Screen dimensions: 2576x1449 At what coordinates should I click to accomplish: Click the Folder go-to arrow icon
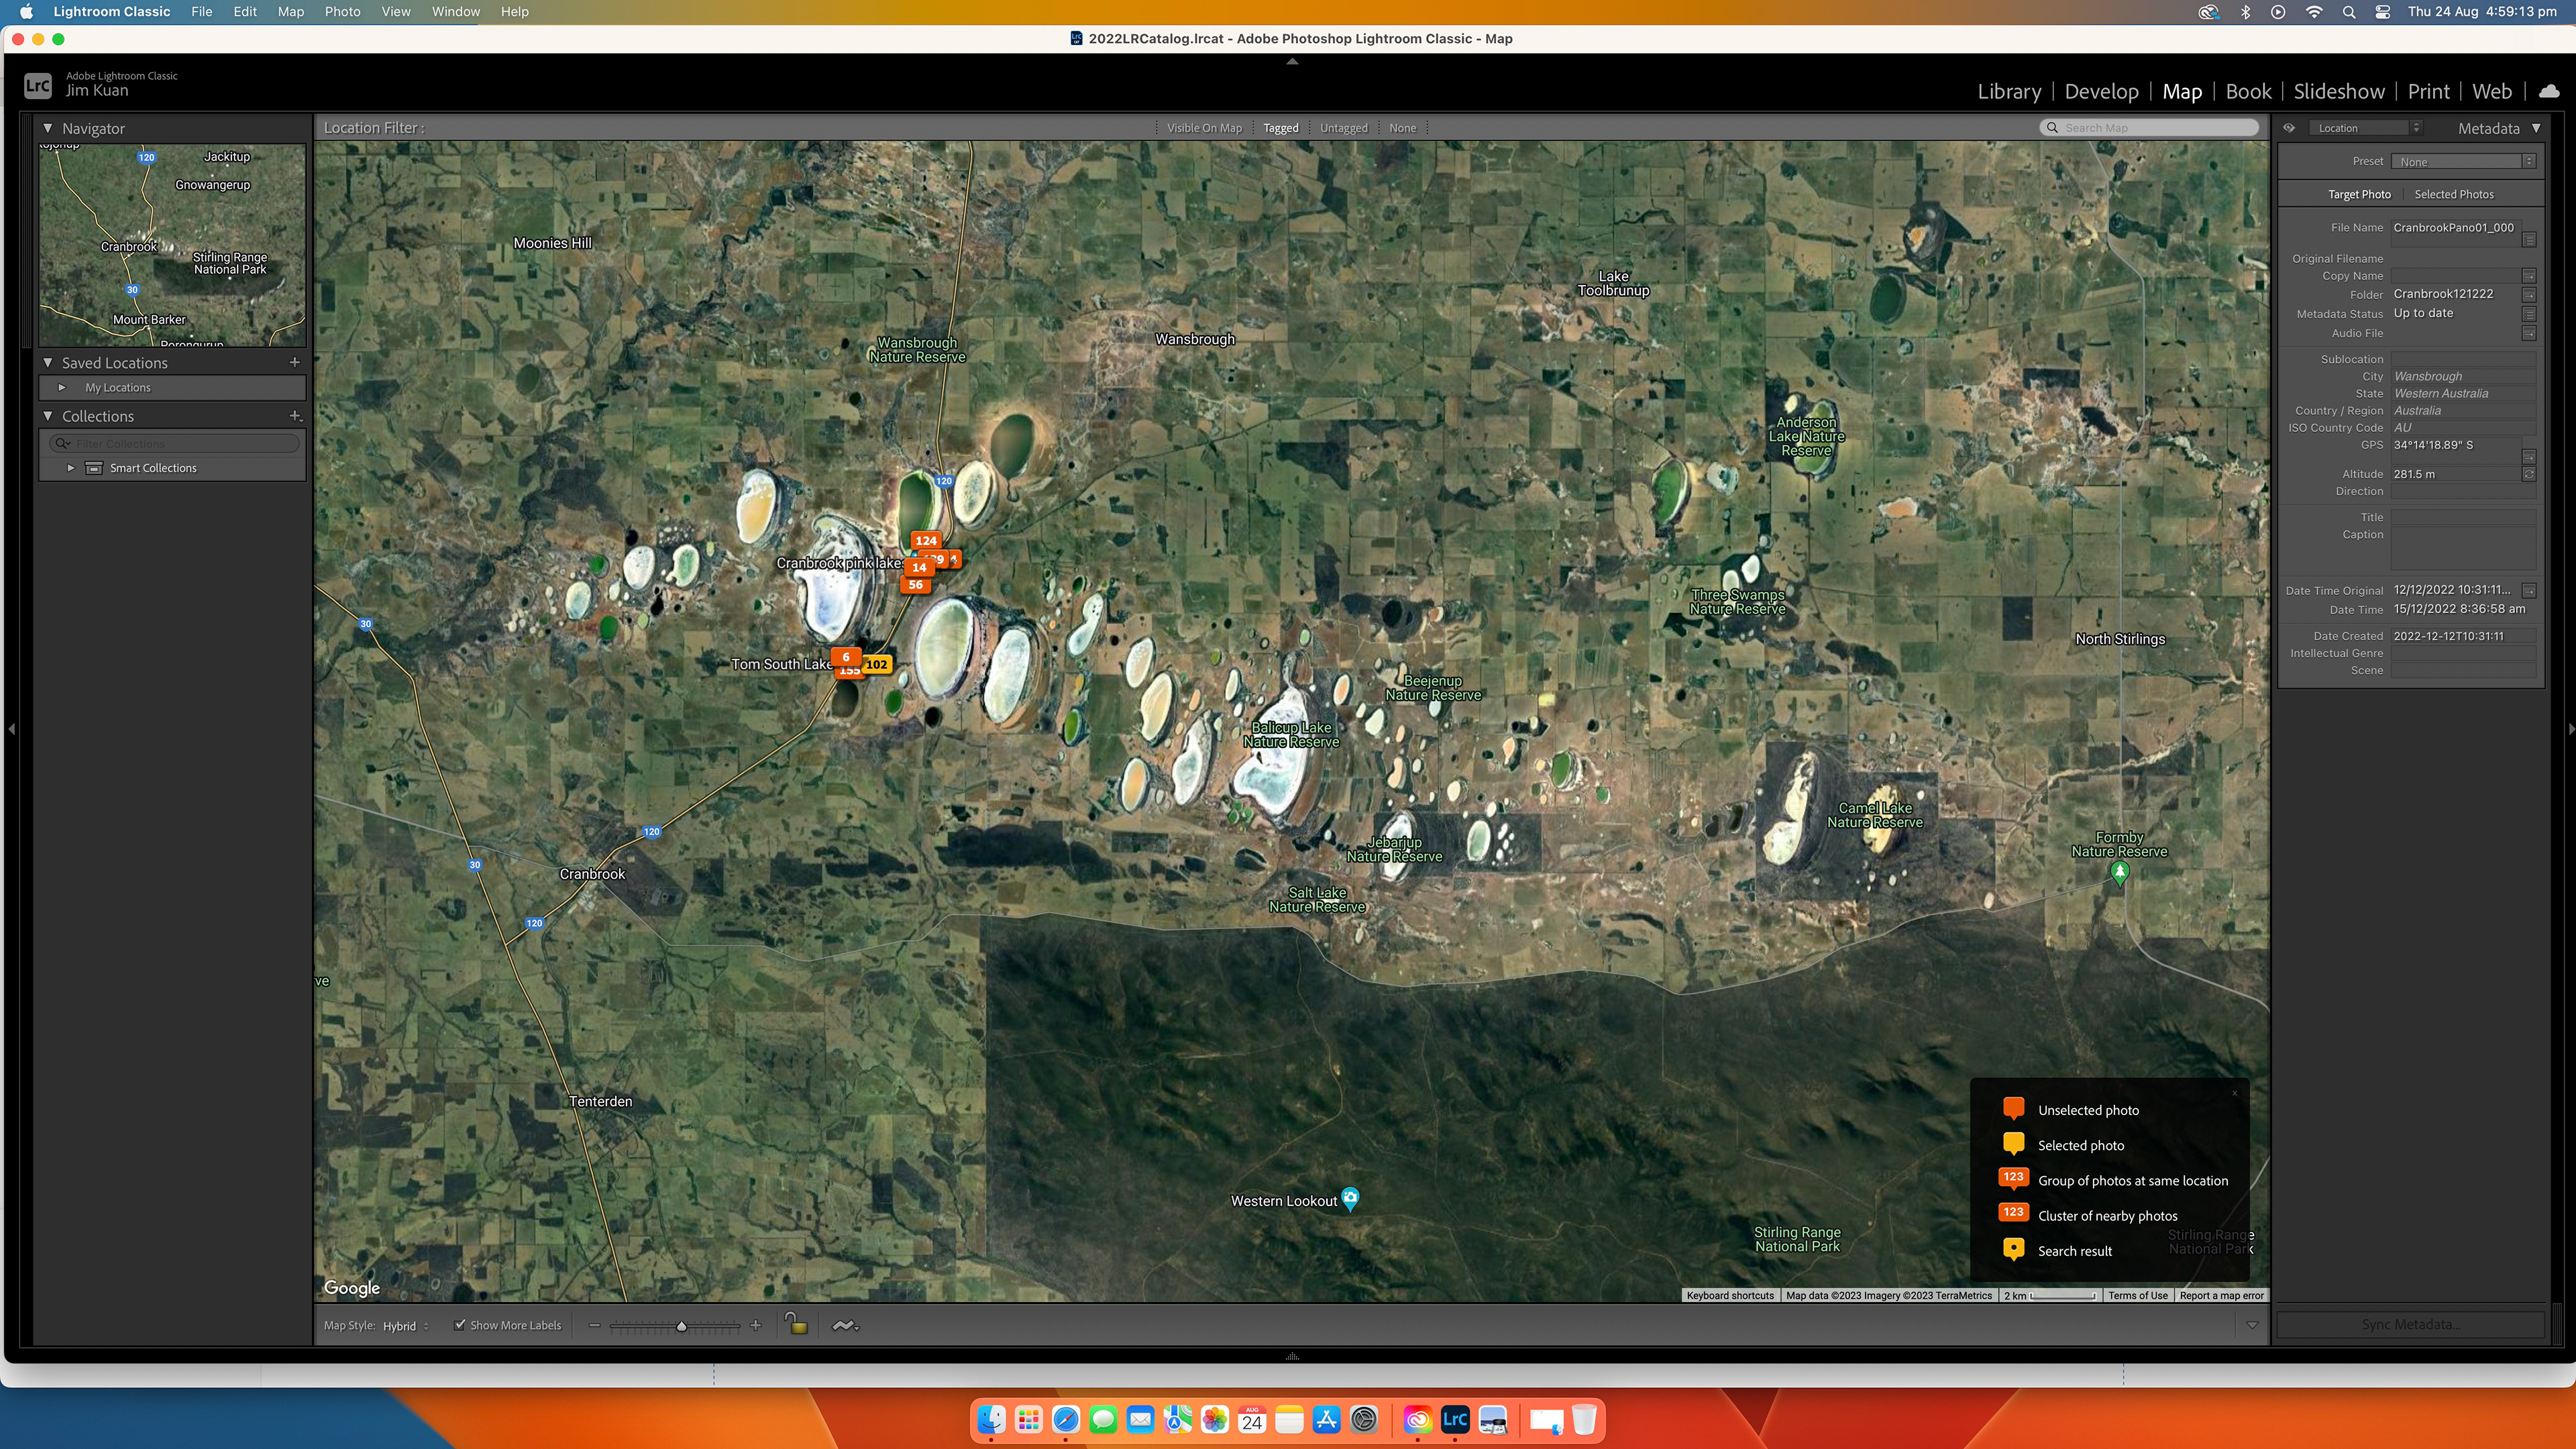tap(2529, 294)
